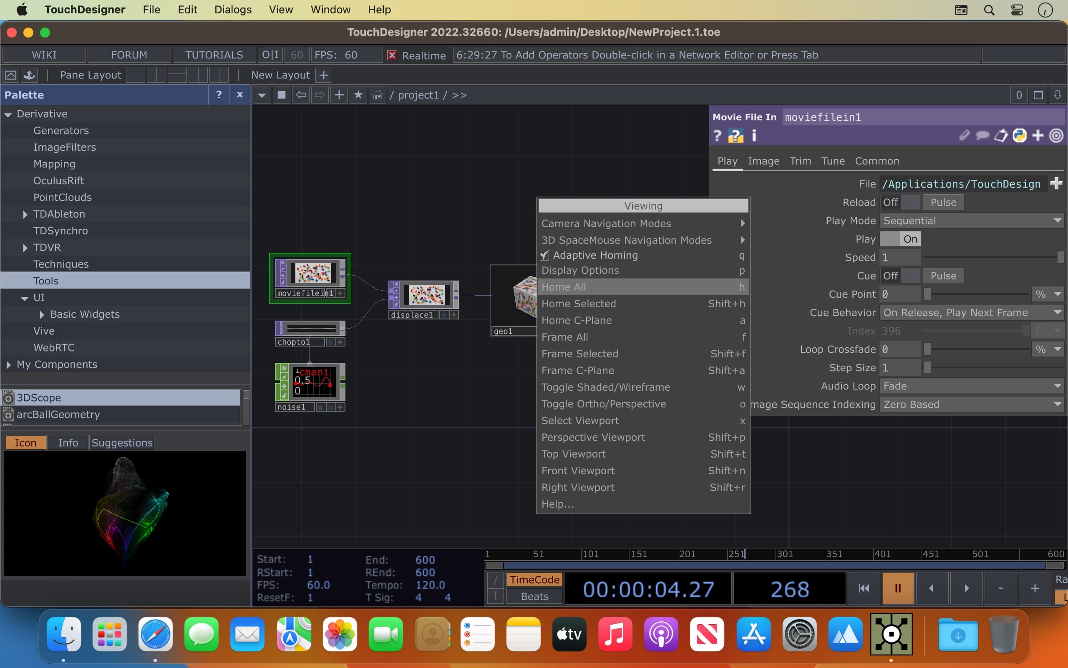Image resolution: width=1068 pixels, height=668 pixels.
Task: Click the pencil edit icon in parameter header
Action: (964, 135)
